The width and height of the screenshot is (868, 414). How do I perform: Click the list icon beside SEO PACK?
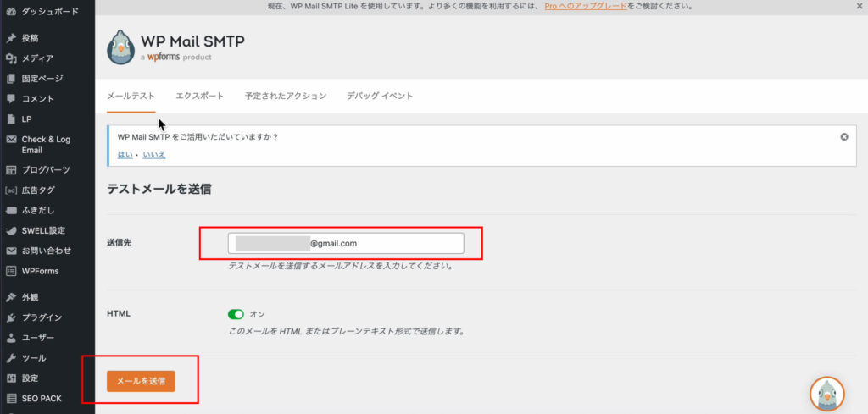coord(11,399)
